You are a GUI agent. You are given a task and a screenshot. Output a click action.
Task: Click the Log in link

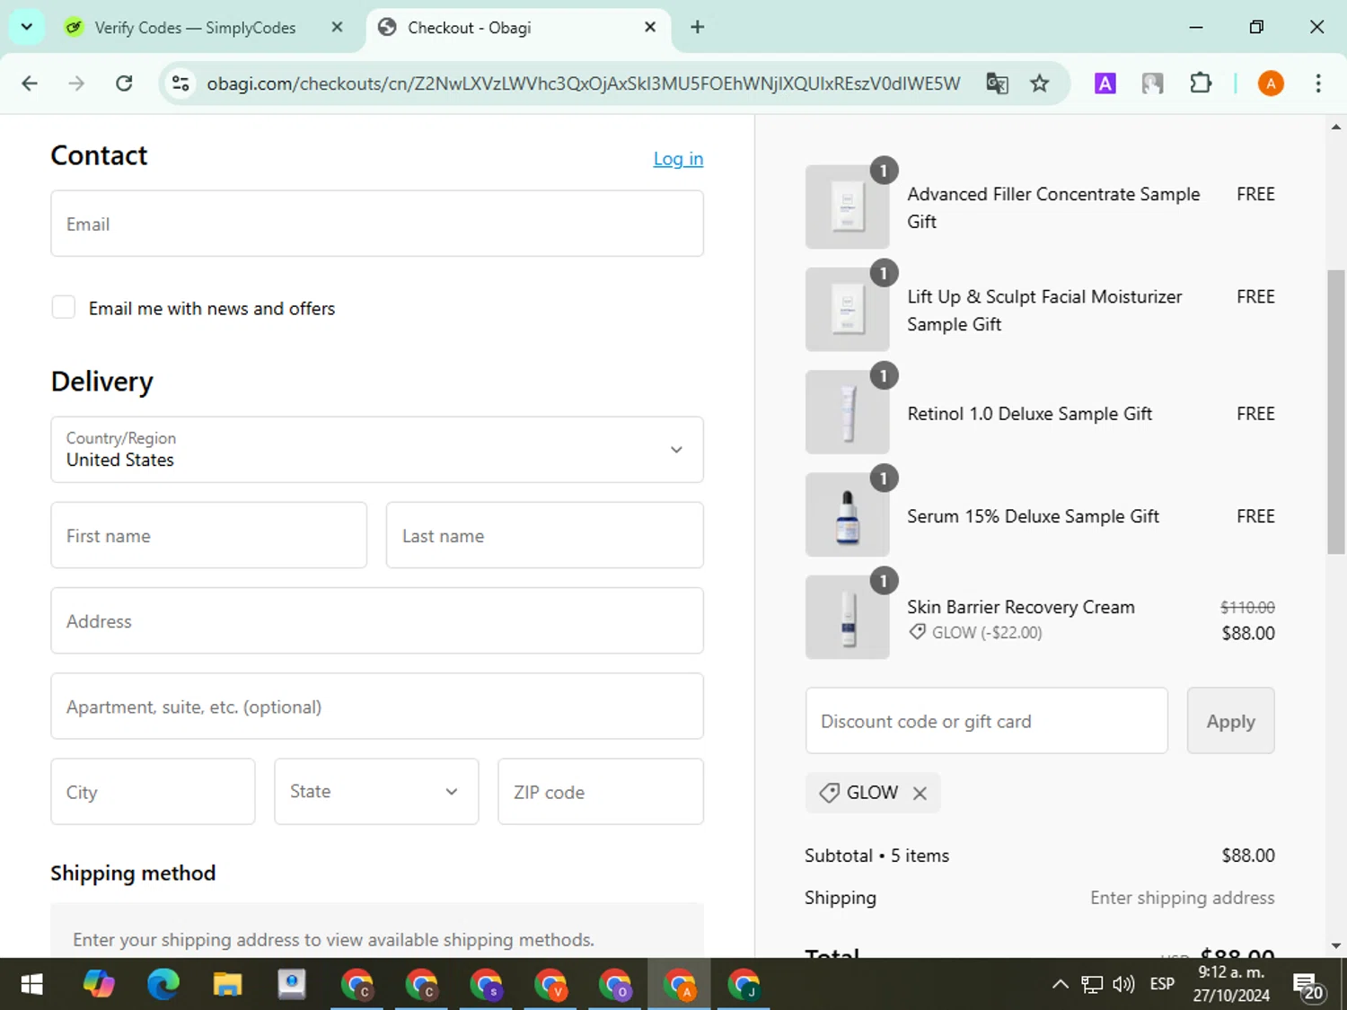[678, 159]
